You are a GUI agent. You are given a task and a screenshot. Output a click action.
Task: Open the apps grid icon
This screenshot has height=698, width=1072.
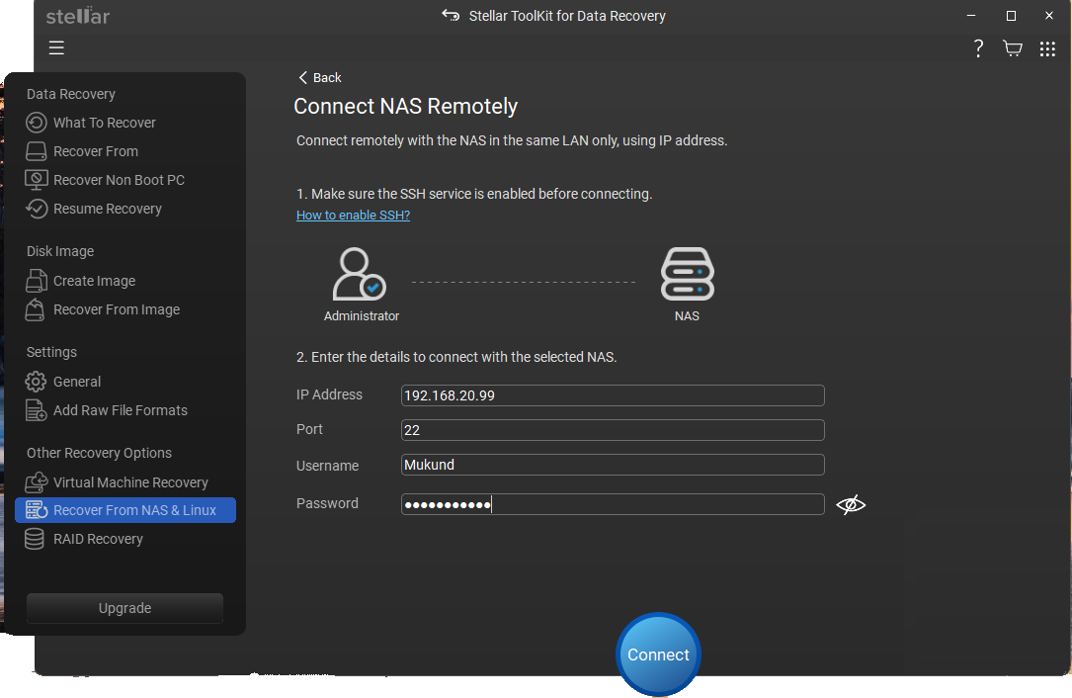click(1047, 48)
